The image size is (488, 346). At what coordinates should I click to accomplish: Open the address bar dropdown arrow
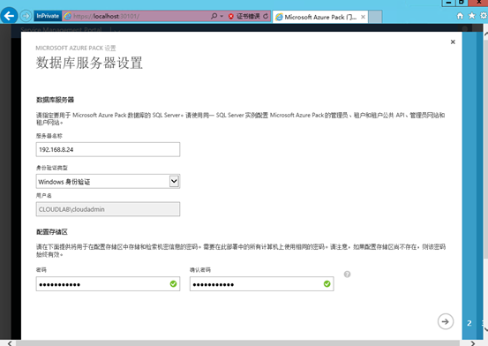221,16
